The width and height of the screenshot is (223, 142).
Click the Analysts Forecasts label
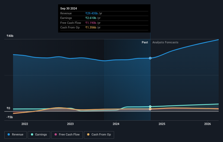point(165,43)
